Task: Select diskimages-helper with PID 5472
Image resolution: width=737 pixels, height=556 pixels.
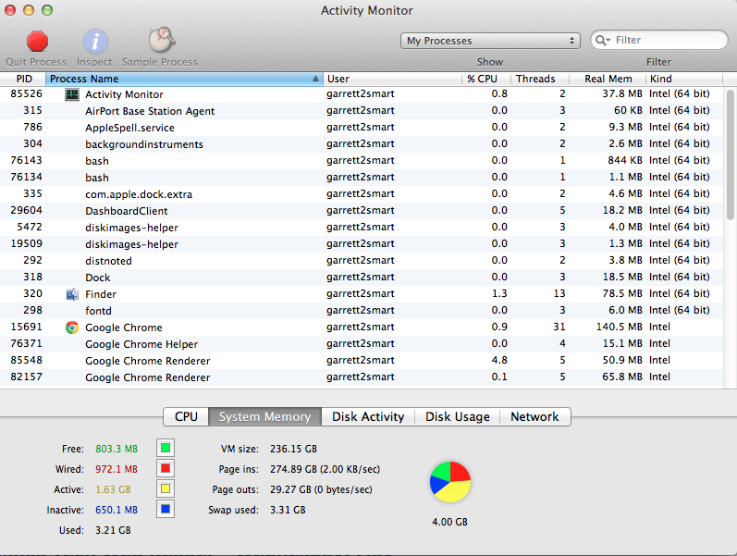Action: coord(362,228)
